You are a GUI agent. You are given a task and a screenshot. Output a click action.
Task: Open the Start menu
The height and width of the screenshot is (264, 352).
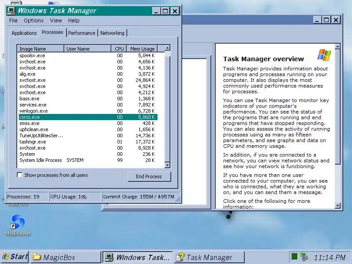[15, 257]
